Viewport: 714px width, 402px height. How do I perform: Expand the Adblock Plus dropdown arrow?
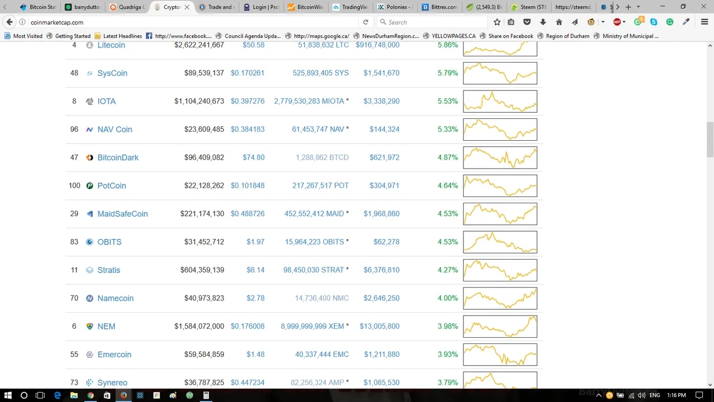point(625,22)
